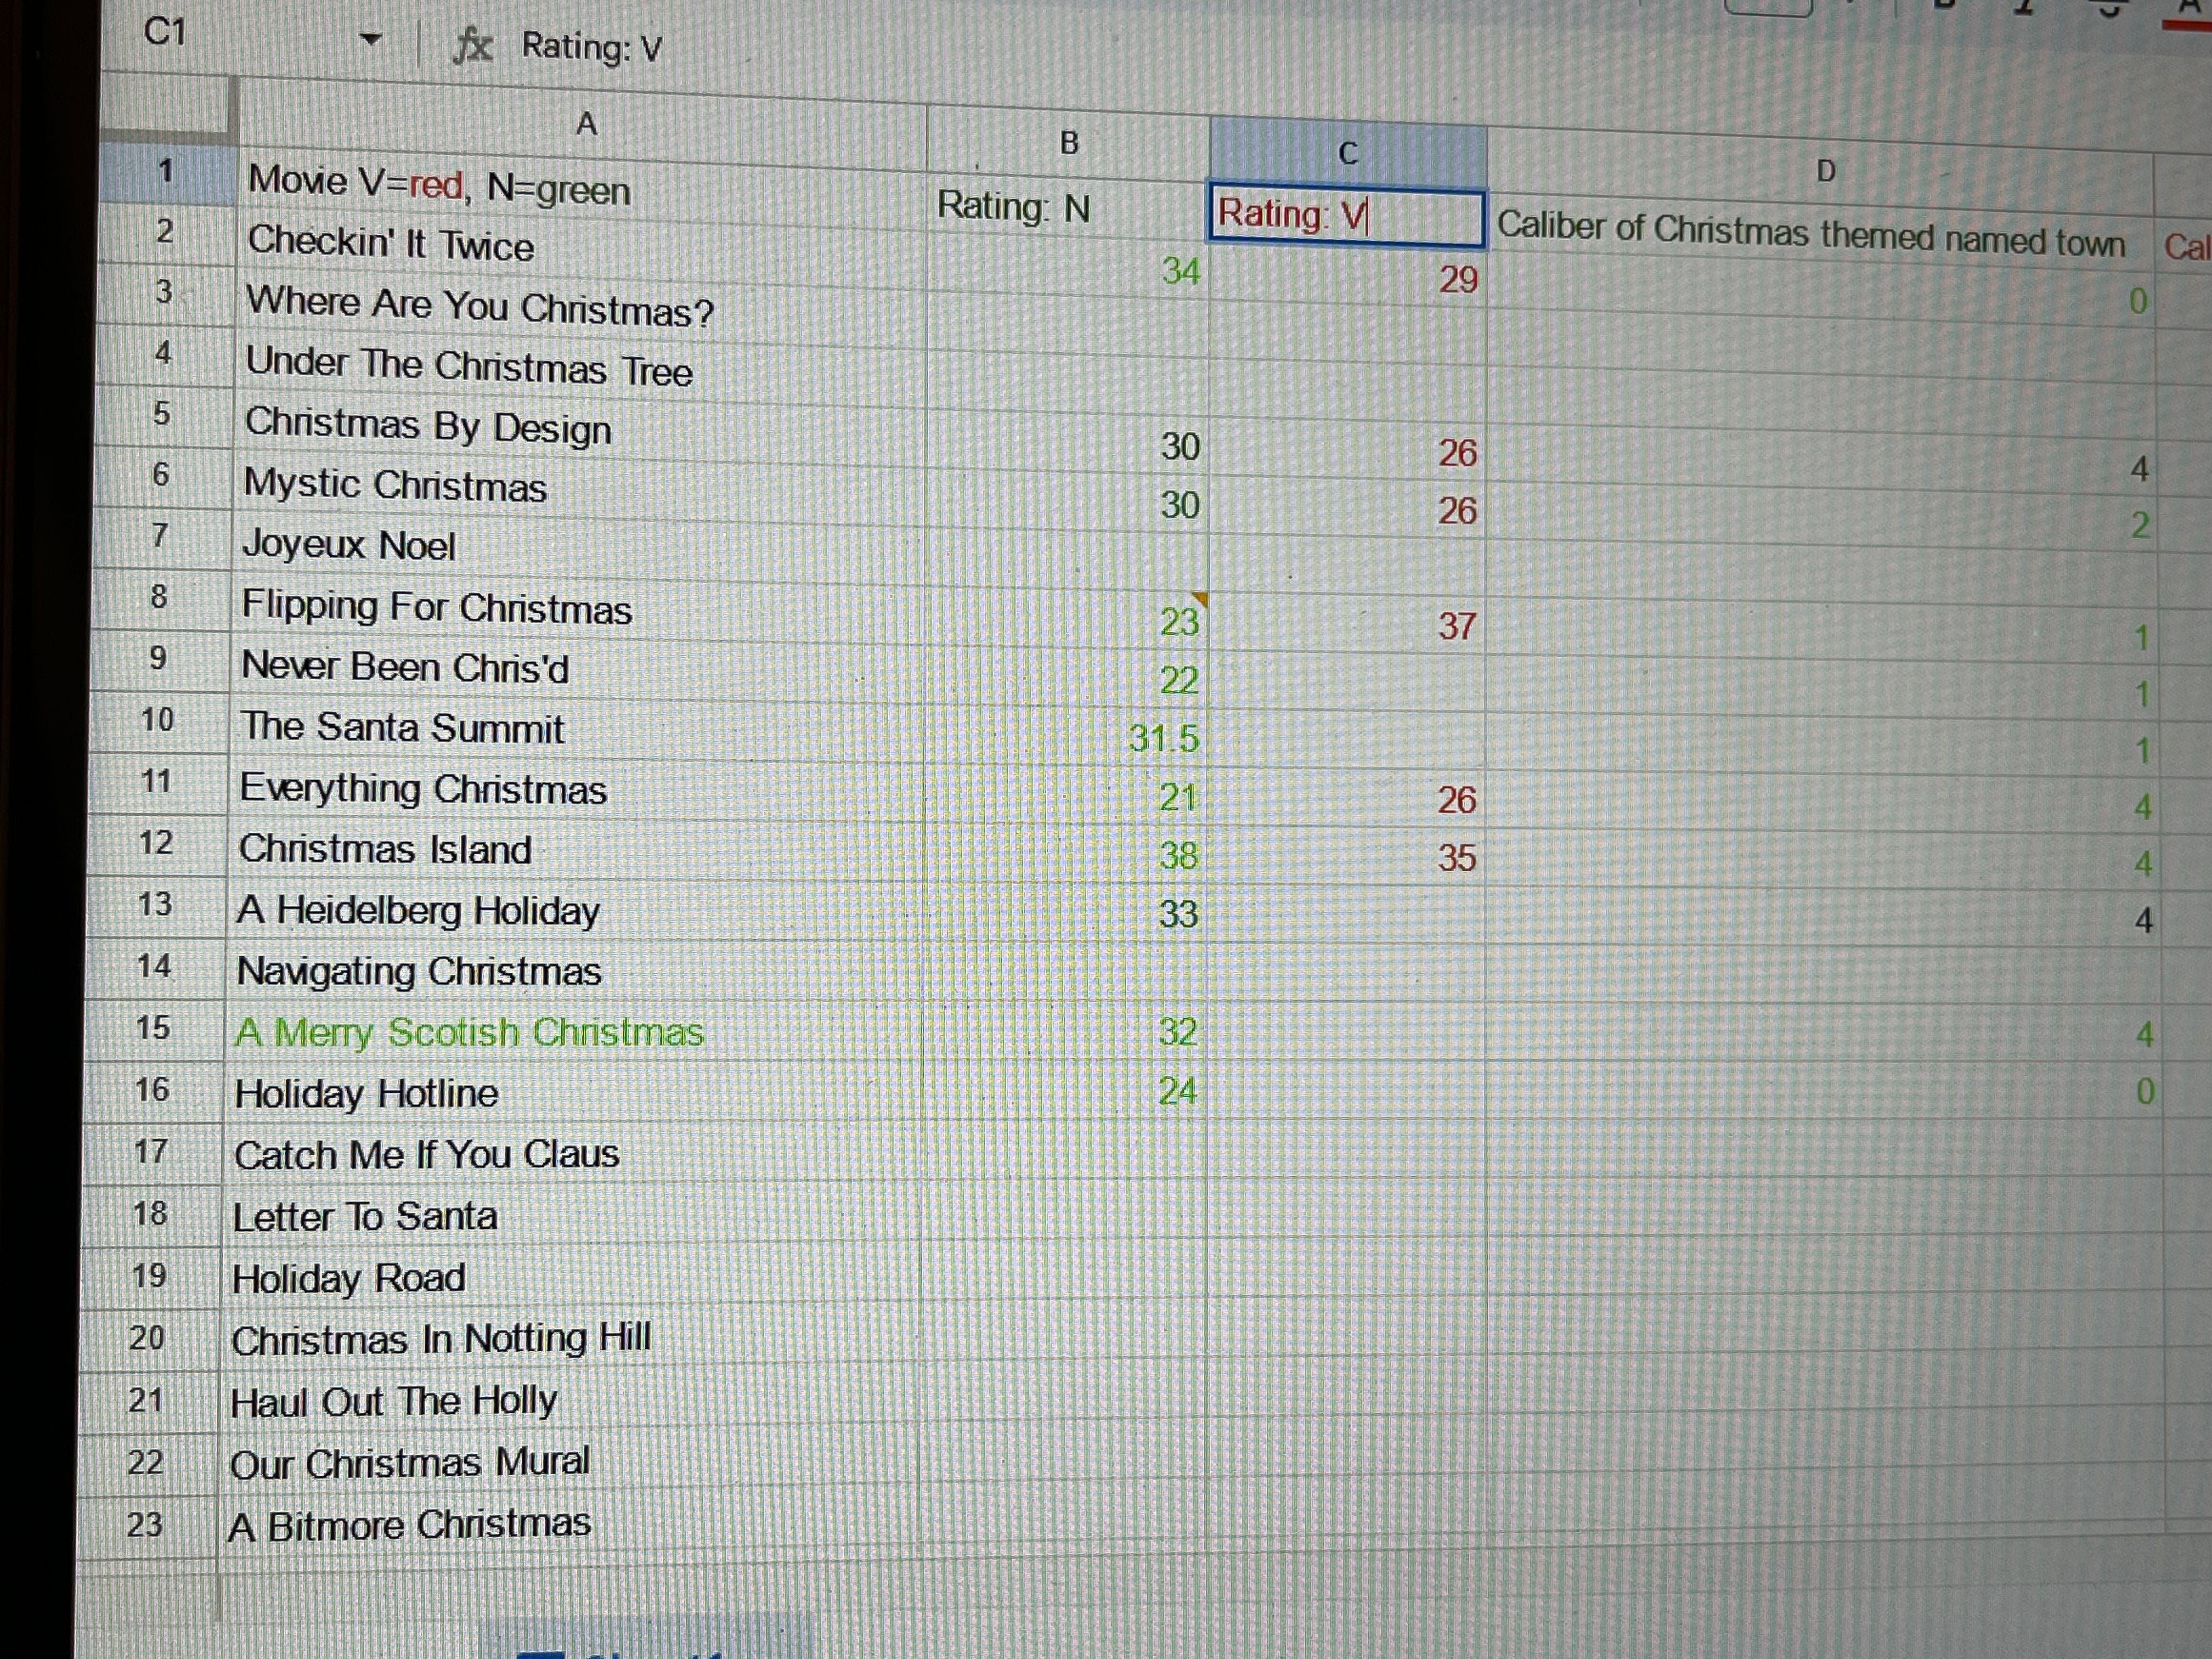
Task: Select the red value 37 in column C
Action: (1456, 627)
